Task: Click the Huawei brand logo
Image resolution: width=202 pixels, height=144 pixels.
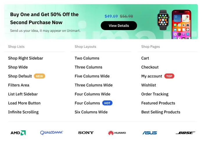Action: 117,133
